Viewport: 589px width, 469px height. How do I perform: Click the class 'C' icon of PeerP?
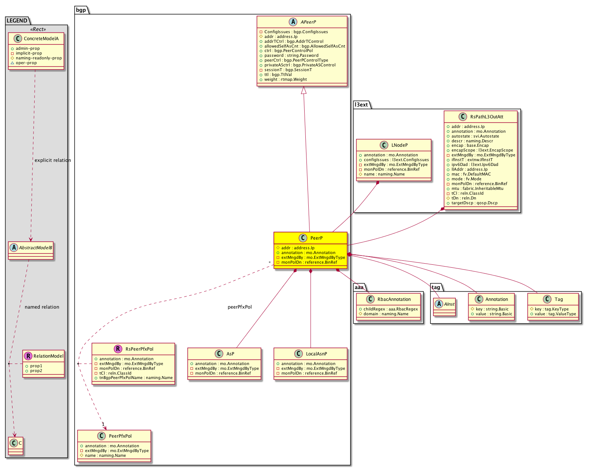pos(303,238)
